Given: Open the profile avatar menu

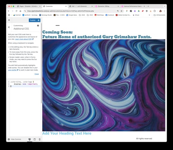Looking at the screenshot, I should (161, 11).
